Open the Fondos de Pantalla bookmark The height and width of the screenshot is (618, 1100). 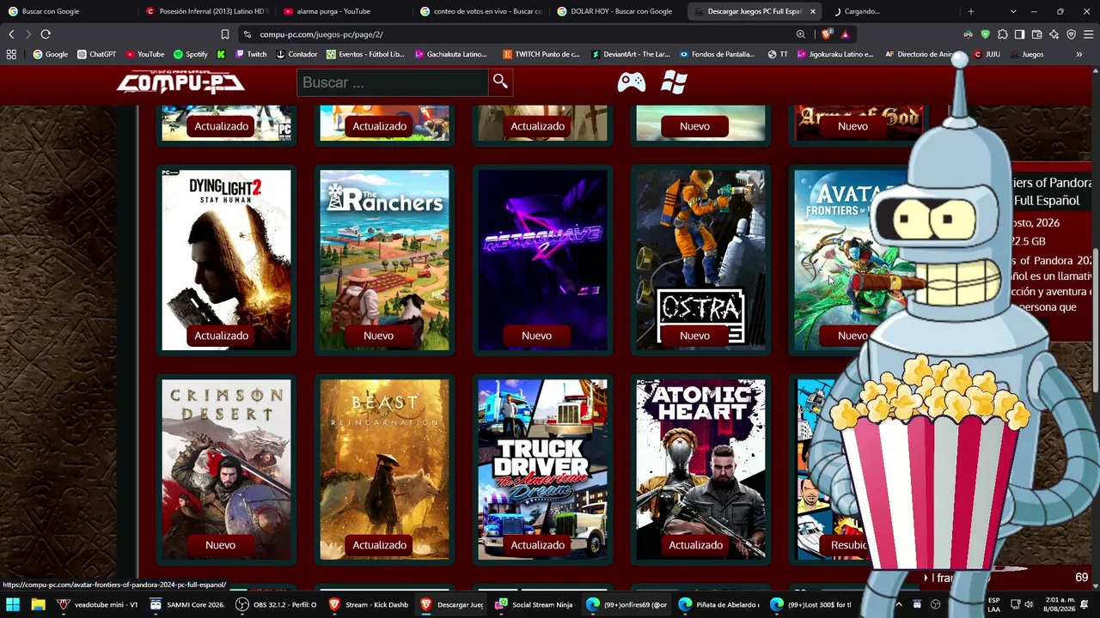(717, 54)
